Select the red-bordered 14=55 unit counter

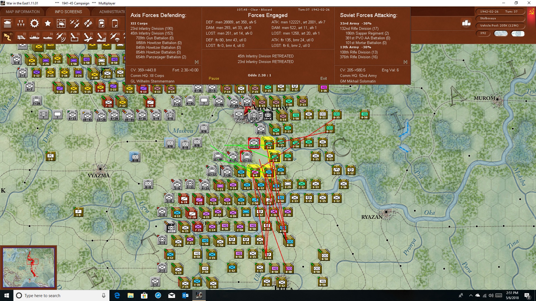(x=254, y=143)
